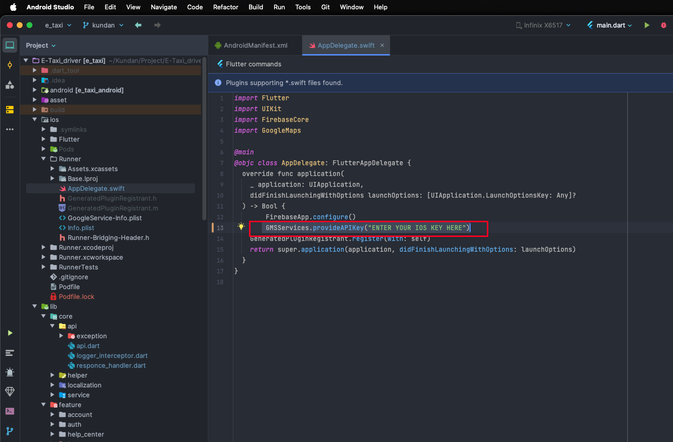Collapse the lib folder
673x442 pixels.
[x=34, y=306]
